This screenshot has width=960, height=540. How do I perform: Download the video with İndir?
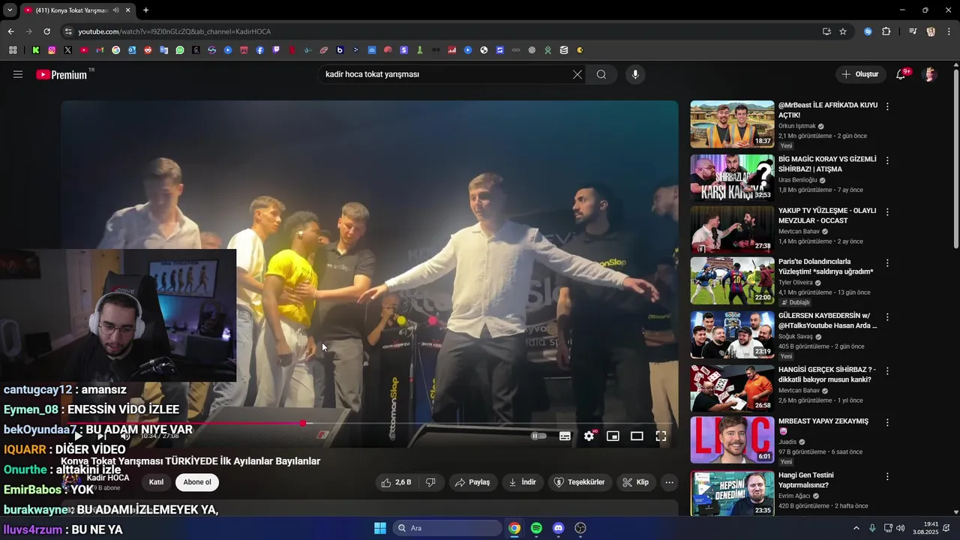[523, 482]
